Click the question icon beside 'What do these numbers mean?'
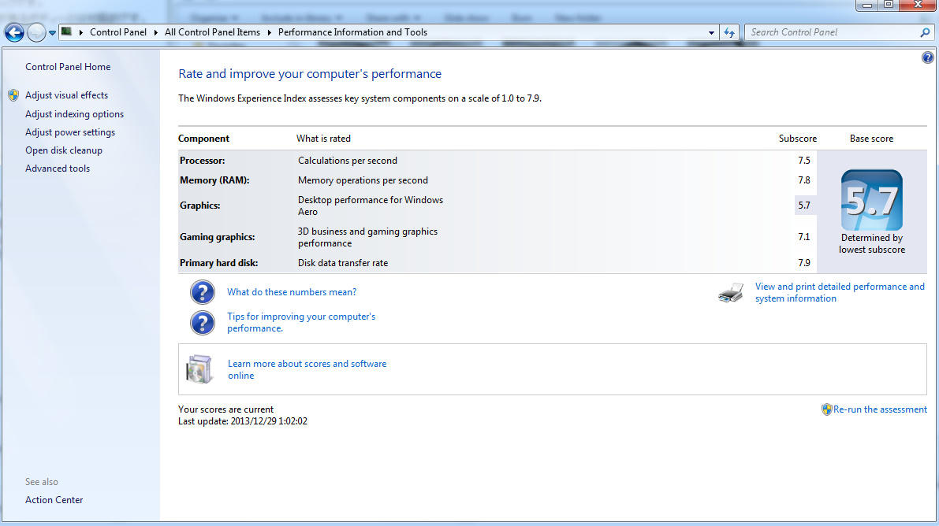This screenshot has width=939, height=526. click(x=203, y=292)
